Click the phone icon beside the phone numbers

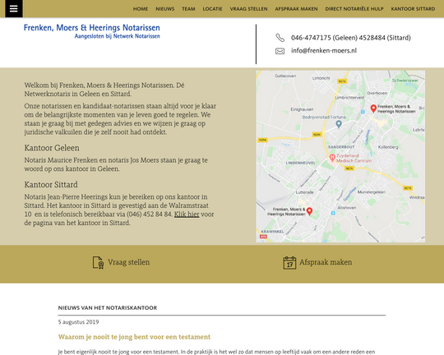(280, 38)
